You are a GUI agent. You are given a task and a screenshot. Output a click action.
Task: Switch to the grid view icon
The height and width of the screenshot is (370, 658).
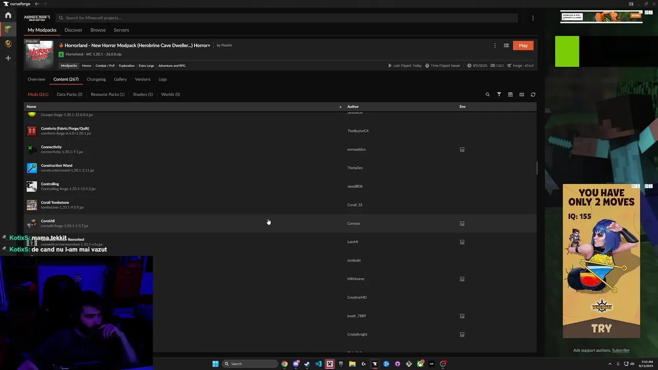[510, 95]
